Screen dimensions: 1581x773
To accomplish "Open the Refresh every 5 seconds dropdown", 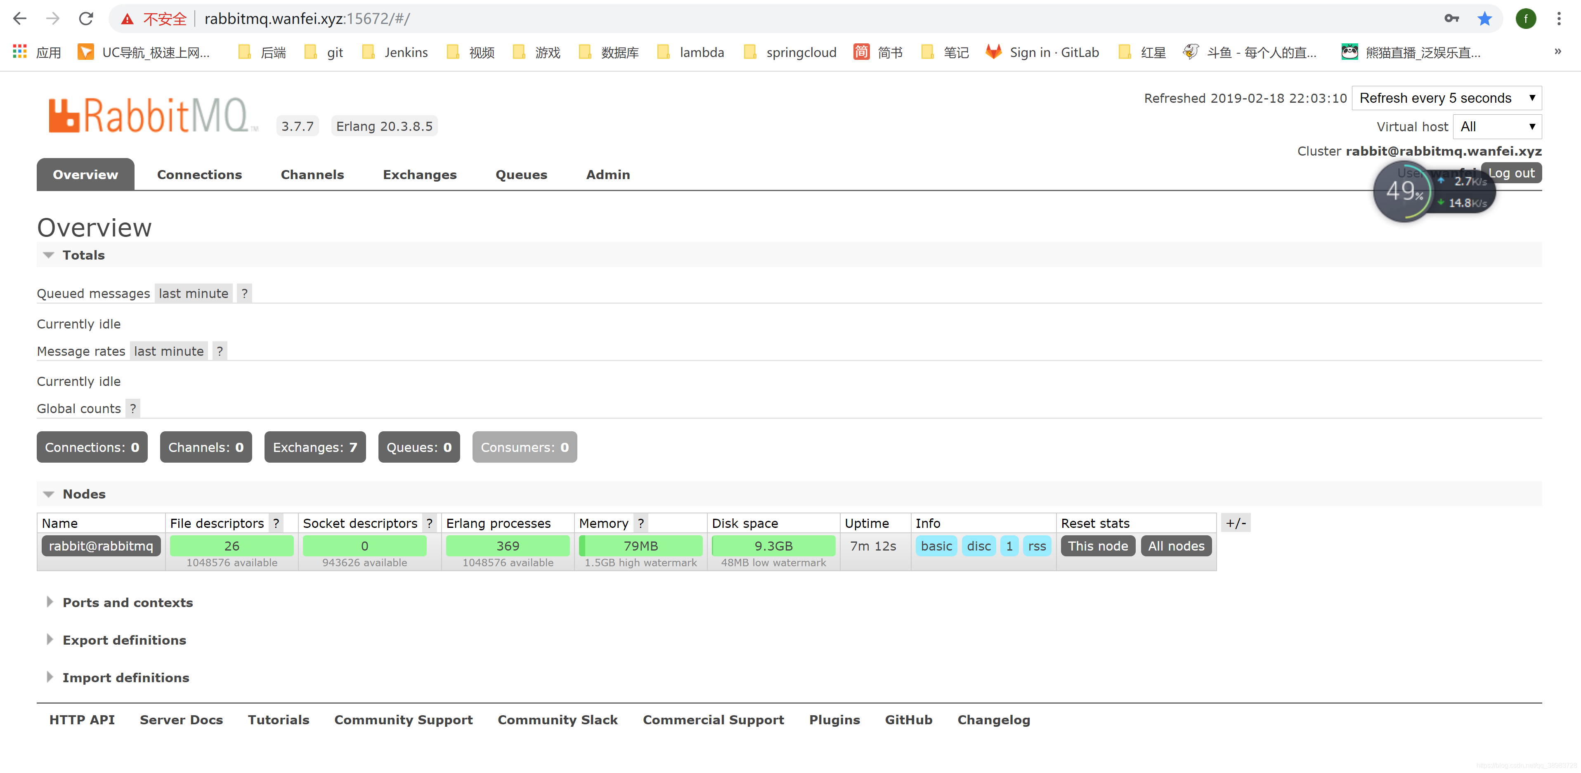I will pos(1446,98).
